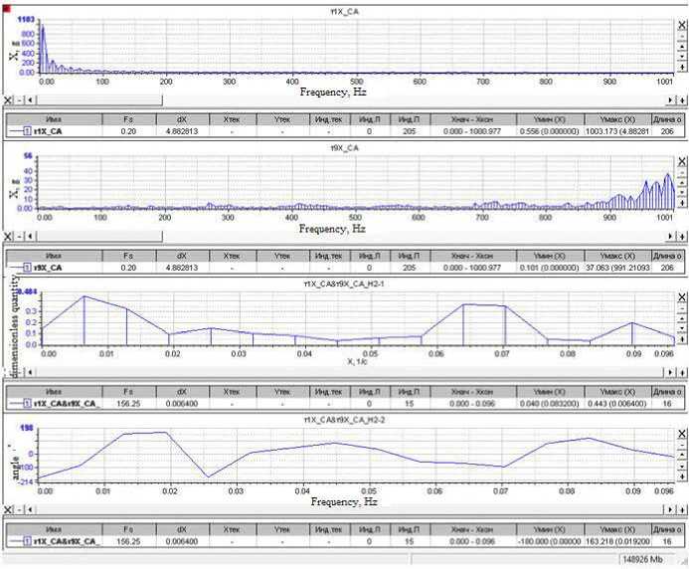The height and width of the screenshot is (569, 689).
Task: Click the Y-axis minus icon of r1X_CA graph
Action: [681, 36]
